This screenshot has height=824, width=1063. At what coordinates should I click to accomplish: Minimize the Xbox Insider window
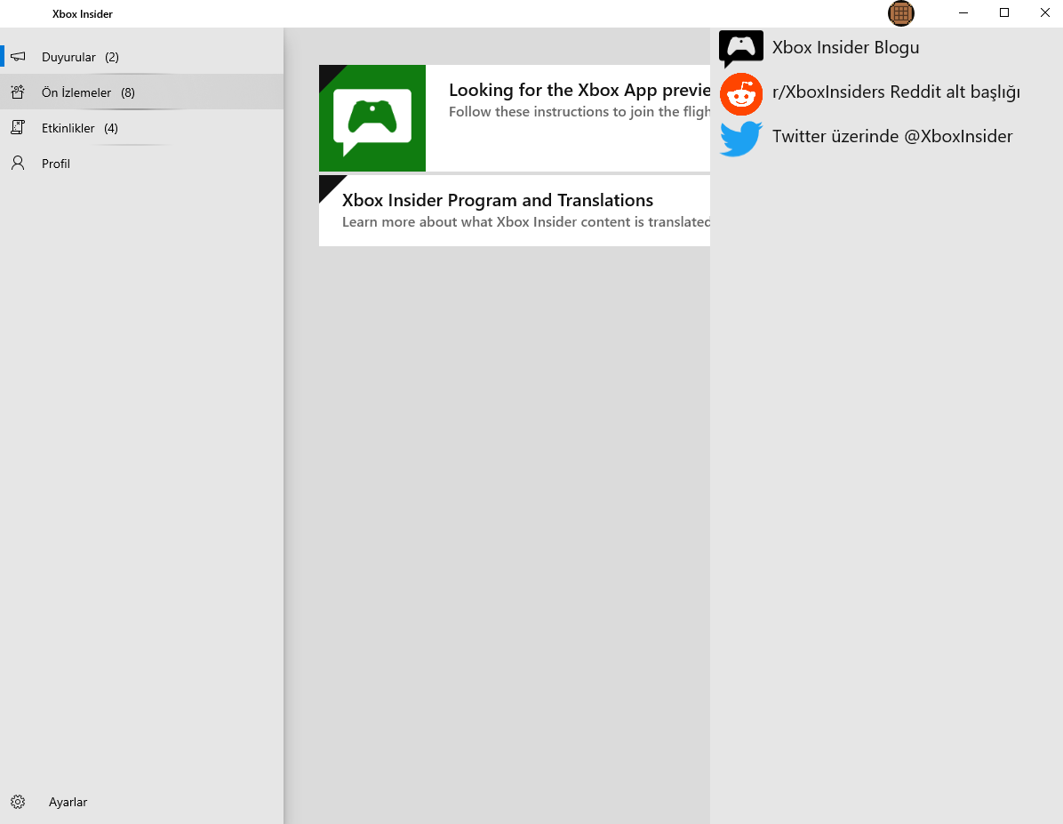tap(963, 12)
